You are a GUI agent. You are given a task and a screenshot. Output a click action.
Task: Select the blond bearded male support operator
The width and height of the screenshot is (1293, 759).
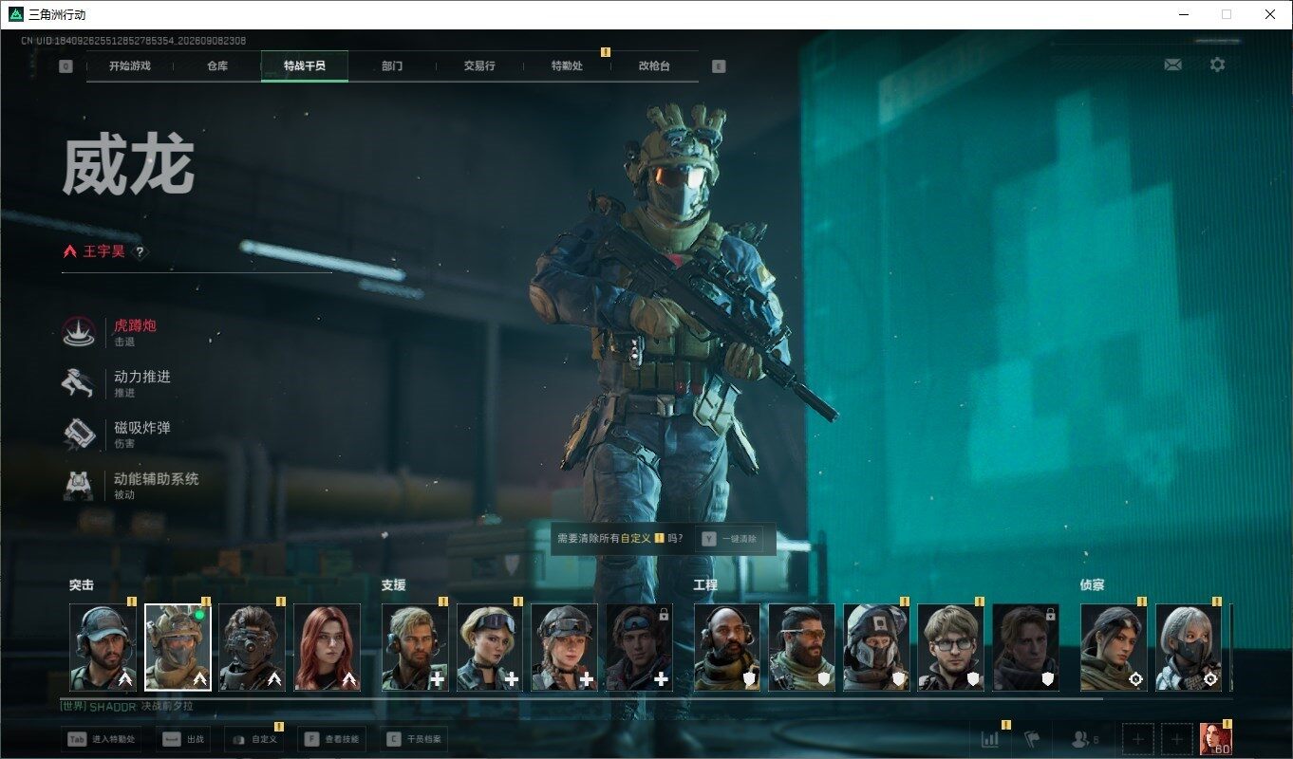tap(415, 647)
